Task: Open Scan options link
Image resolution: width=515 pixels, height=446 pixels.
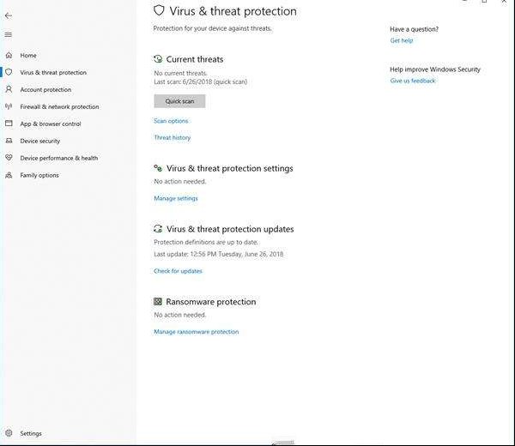Action: tap(171, 121)
